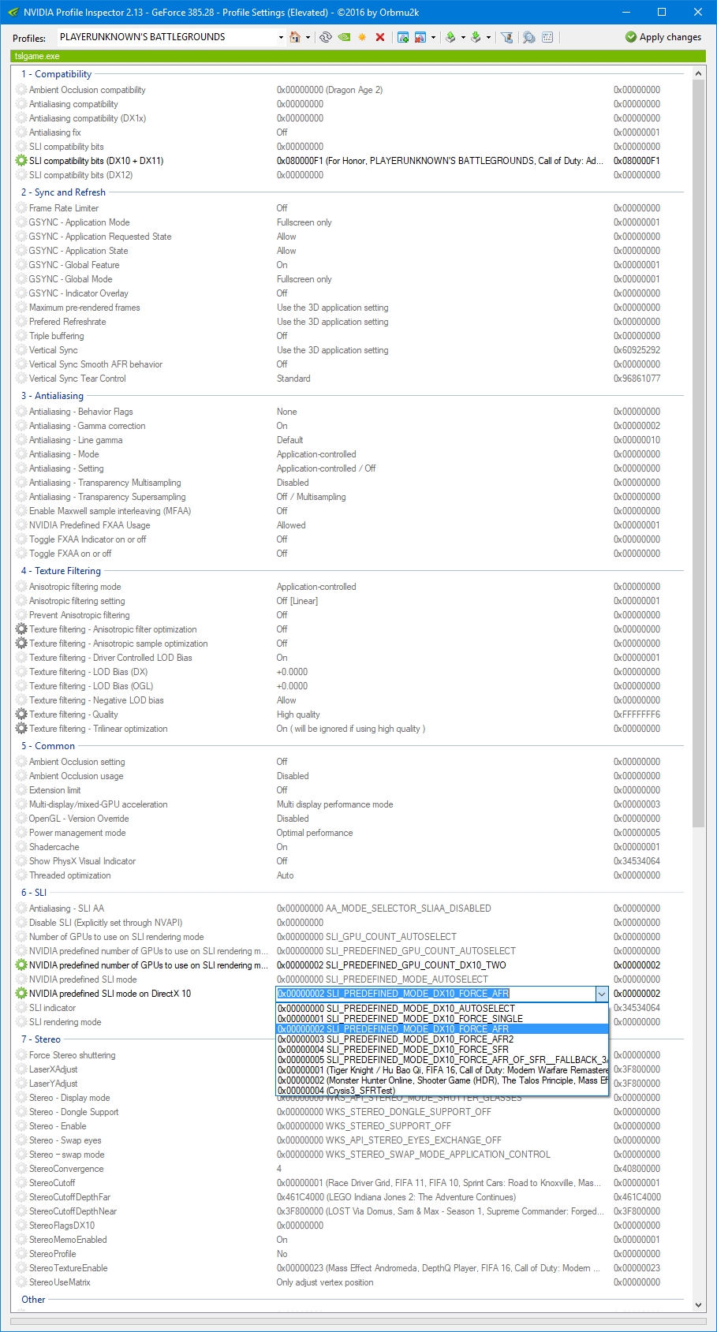
Task: Click the vertical scrollbar thumb
Action: pos(698,453)
